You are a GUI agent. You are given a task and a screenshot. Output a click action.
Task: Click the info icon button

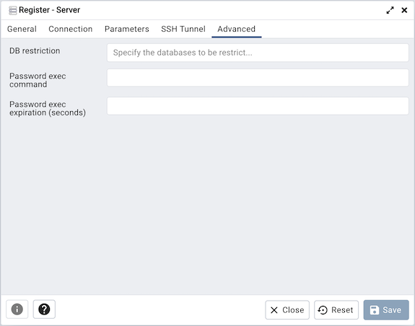point(17,309)
